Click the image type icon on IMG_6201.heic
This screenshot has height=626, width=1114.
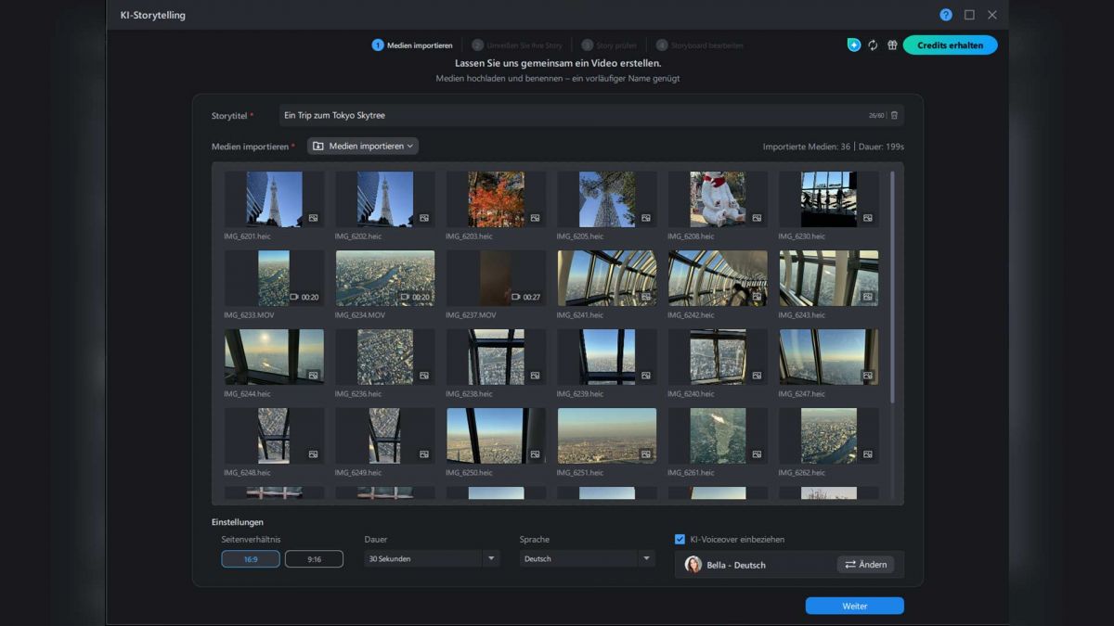314,218
